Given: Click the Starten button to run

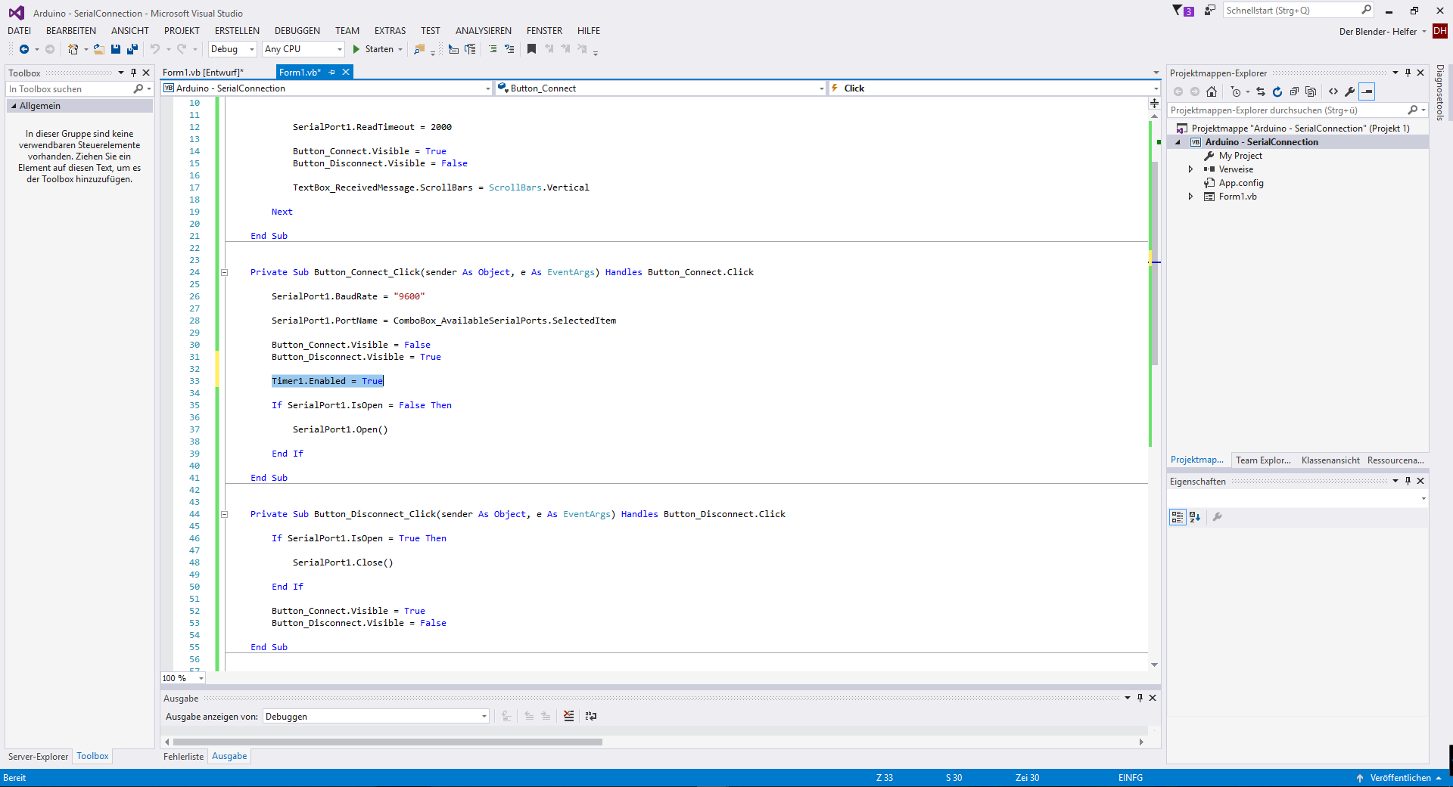Looking at the screenshot, I should [x=377, y=49].
